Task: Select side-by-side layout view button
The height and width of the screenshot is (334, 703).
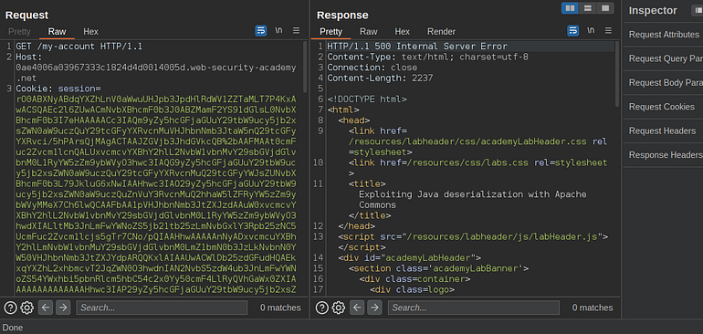Action: (570, 8)
